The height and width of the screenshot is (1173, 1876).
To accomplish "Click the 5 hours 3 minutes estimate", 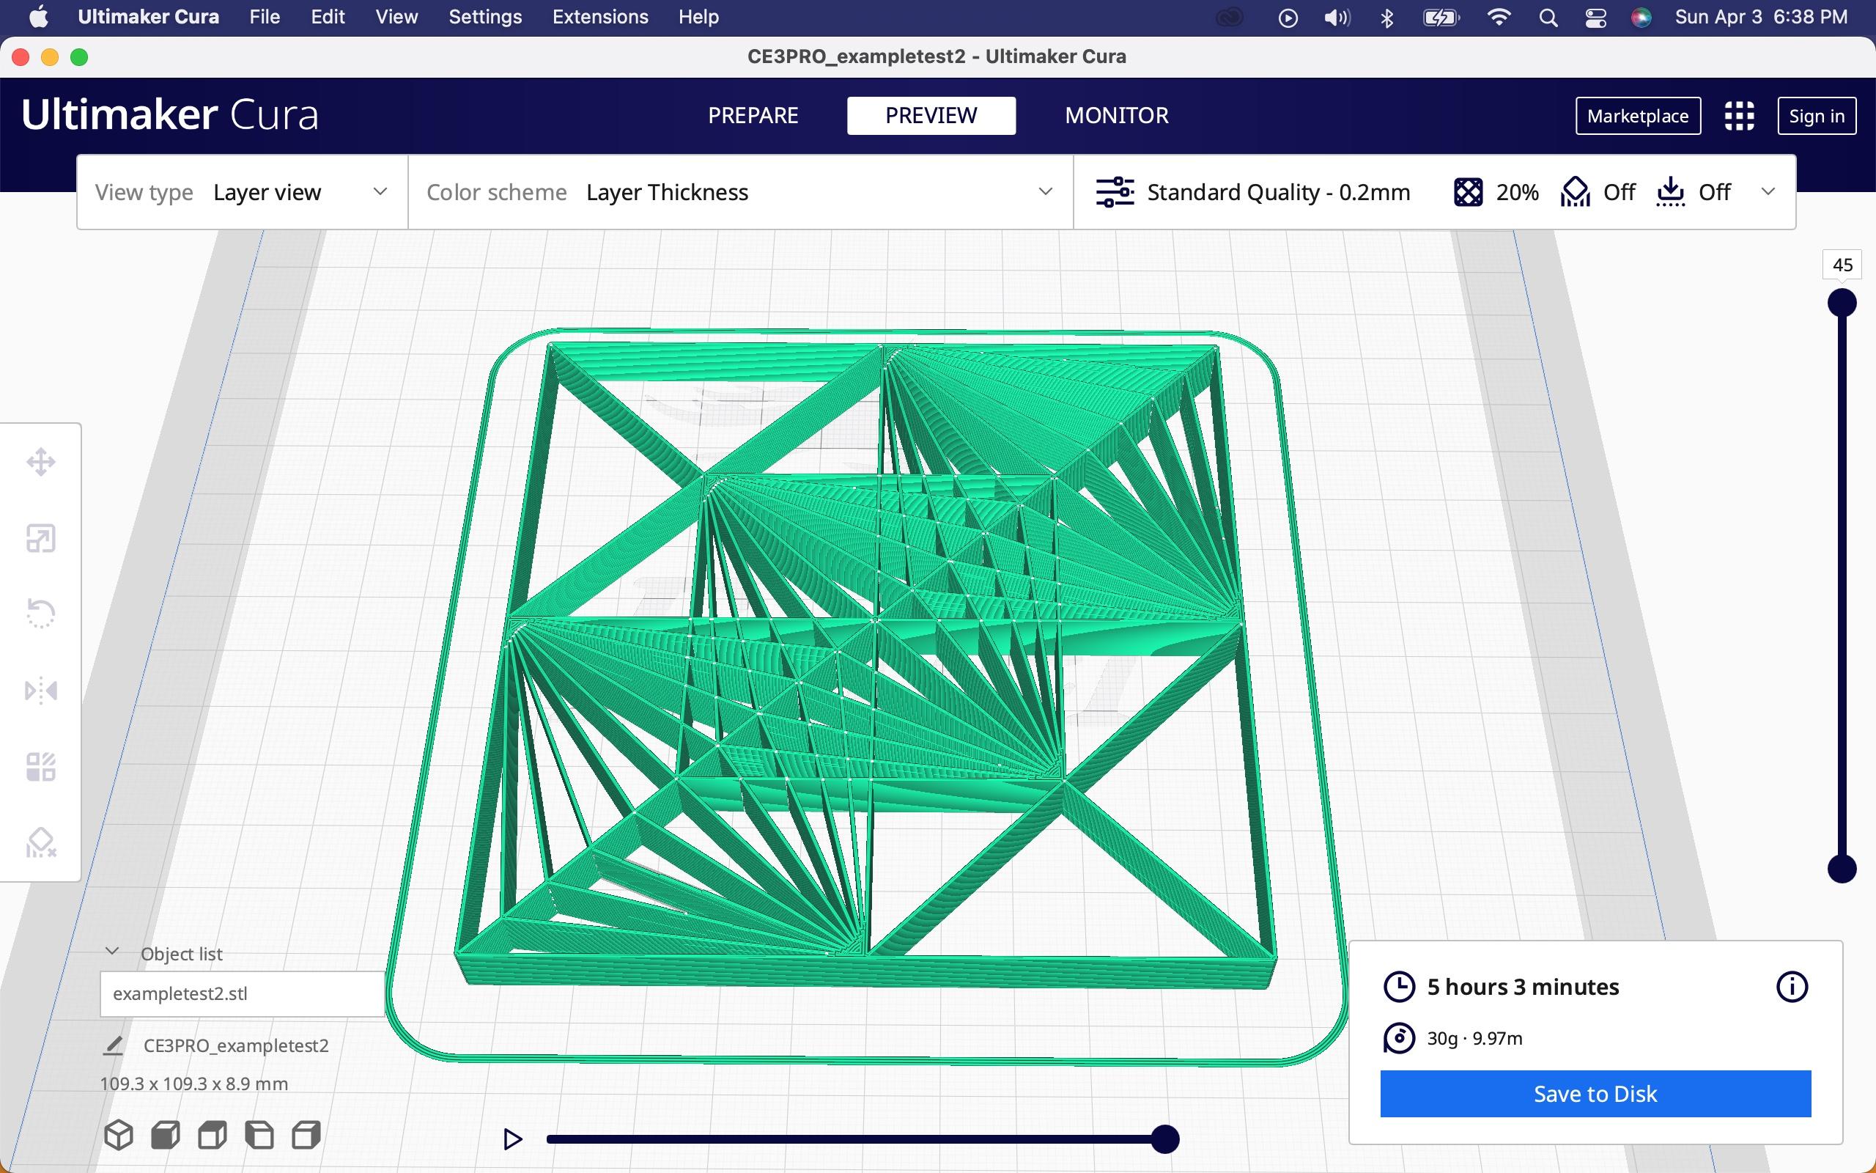I will click(x=1523, y=987).
